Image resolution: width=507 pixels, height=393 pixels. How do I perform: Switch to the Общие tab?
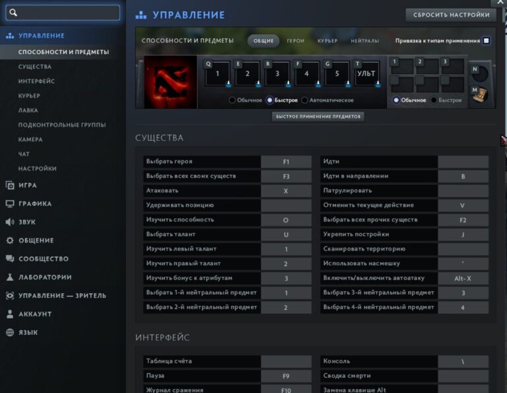263,41
